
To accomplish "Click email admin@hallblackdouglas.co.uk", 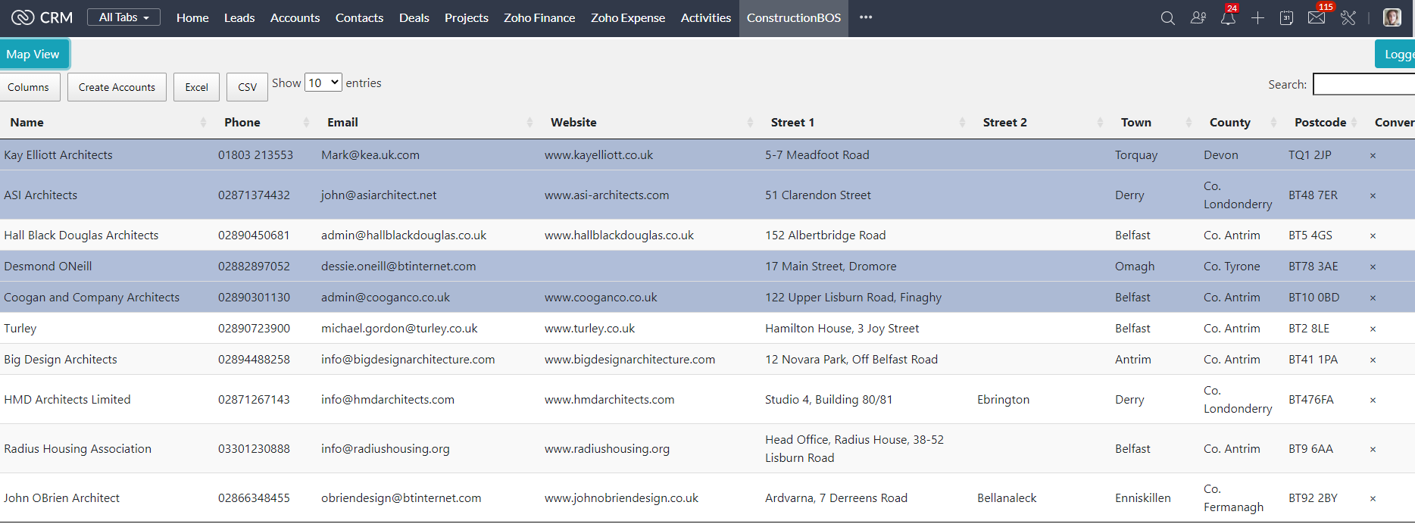I will (404, 235).
